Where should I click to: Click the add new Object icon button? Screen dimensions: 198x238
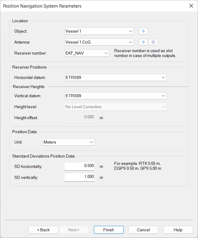143,31
